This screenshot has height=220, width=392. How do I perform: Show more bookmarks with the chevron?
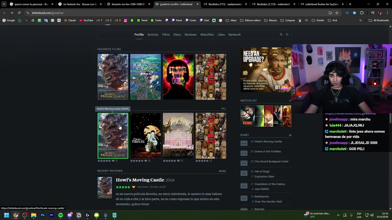click(x=360, y=20)
